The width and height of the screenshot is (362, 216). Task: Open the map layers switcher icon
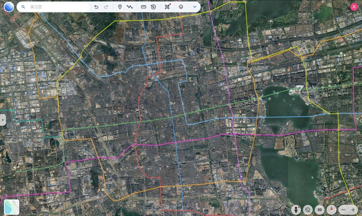181,7
